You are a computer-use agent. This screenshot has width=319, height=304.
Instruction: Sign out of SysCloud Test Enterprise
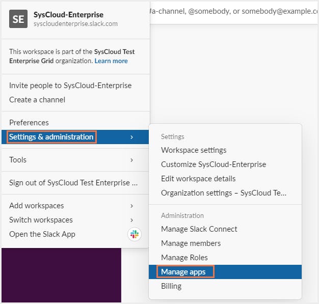(x=73, y=182)
